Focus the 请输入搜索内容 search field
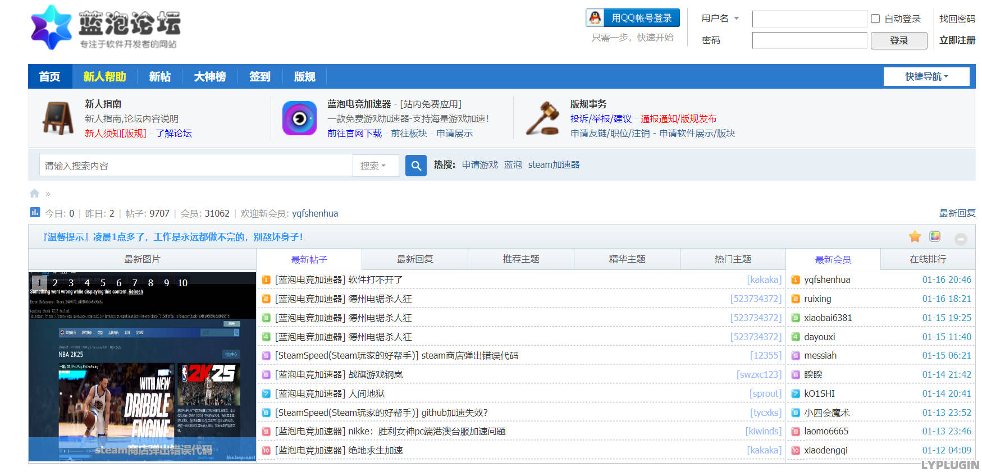 196,166
